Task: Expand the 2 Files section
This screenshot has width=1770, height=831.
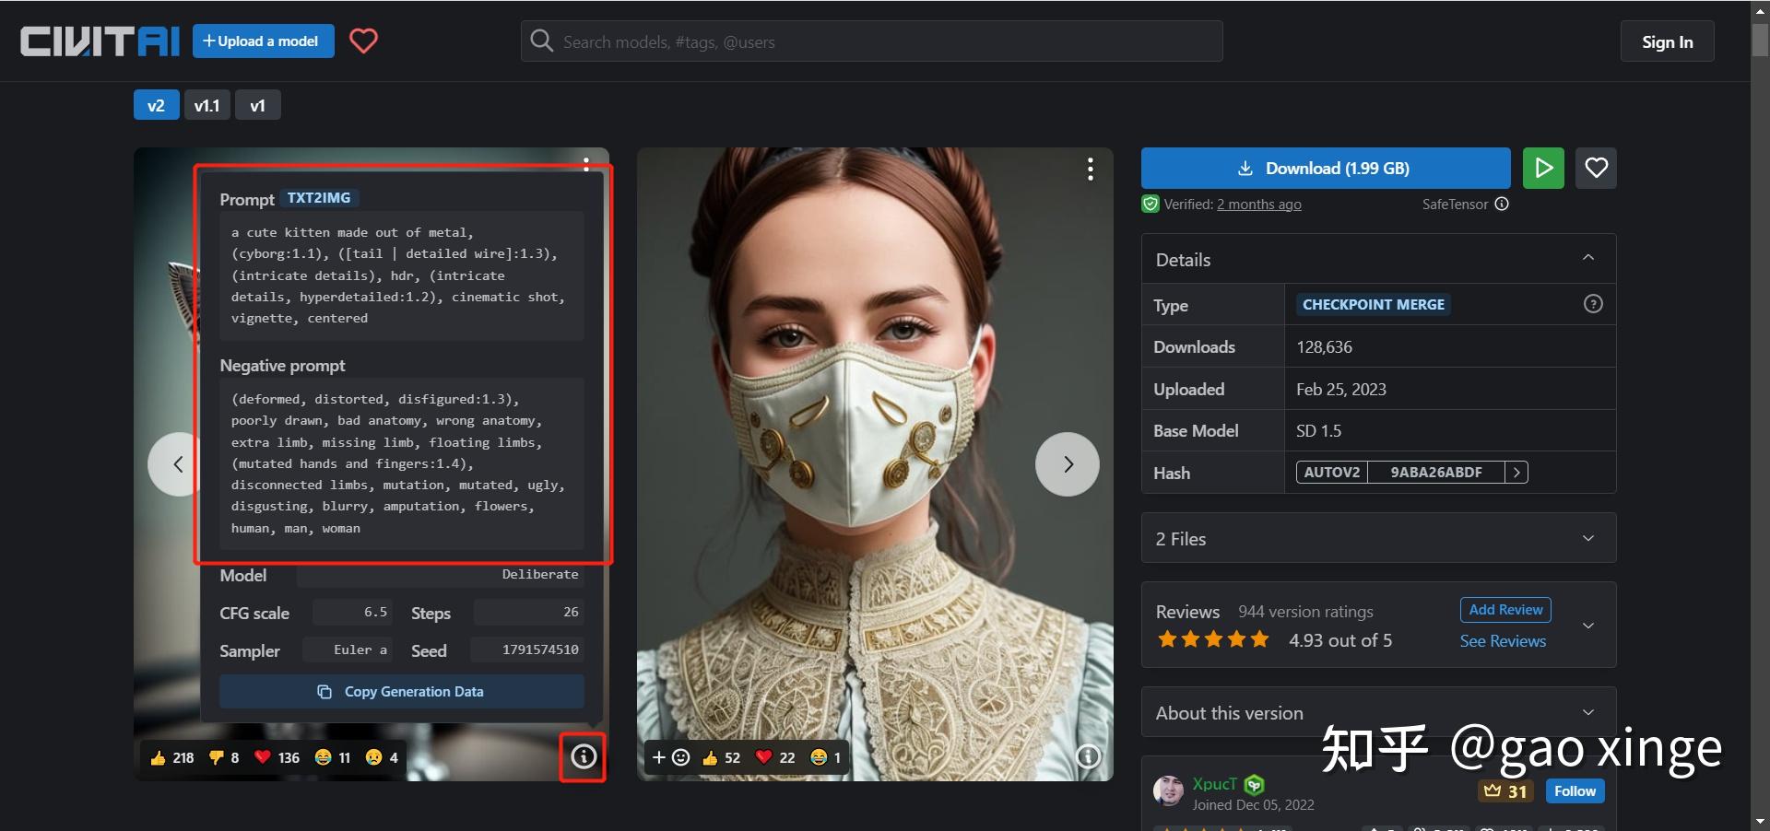Action: pyautogui.click(x=1587, y=538)
